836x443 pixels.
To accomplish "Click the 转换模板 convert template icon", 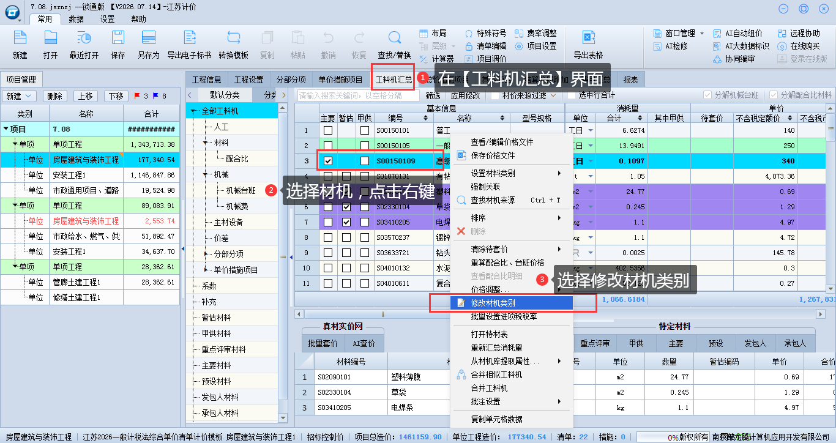I will [x=233, y=38].
